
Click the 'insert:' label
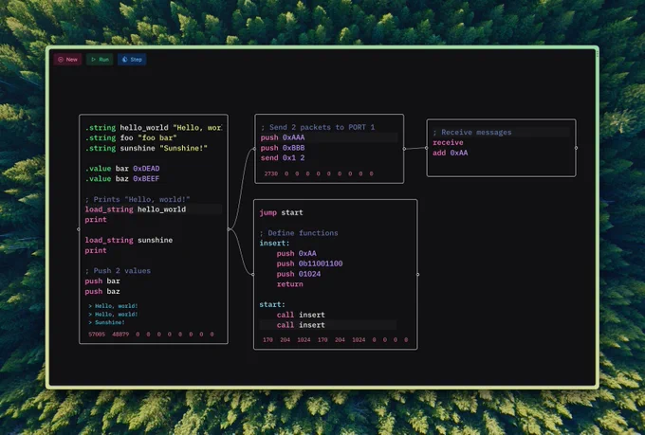tap(274, 244)
